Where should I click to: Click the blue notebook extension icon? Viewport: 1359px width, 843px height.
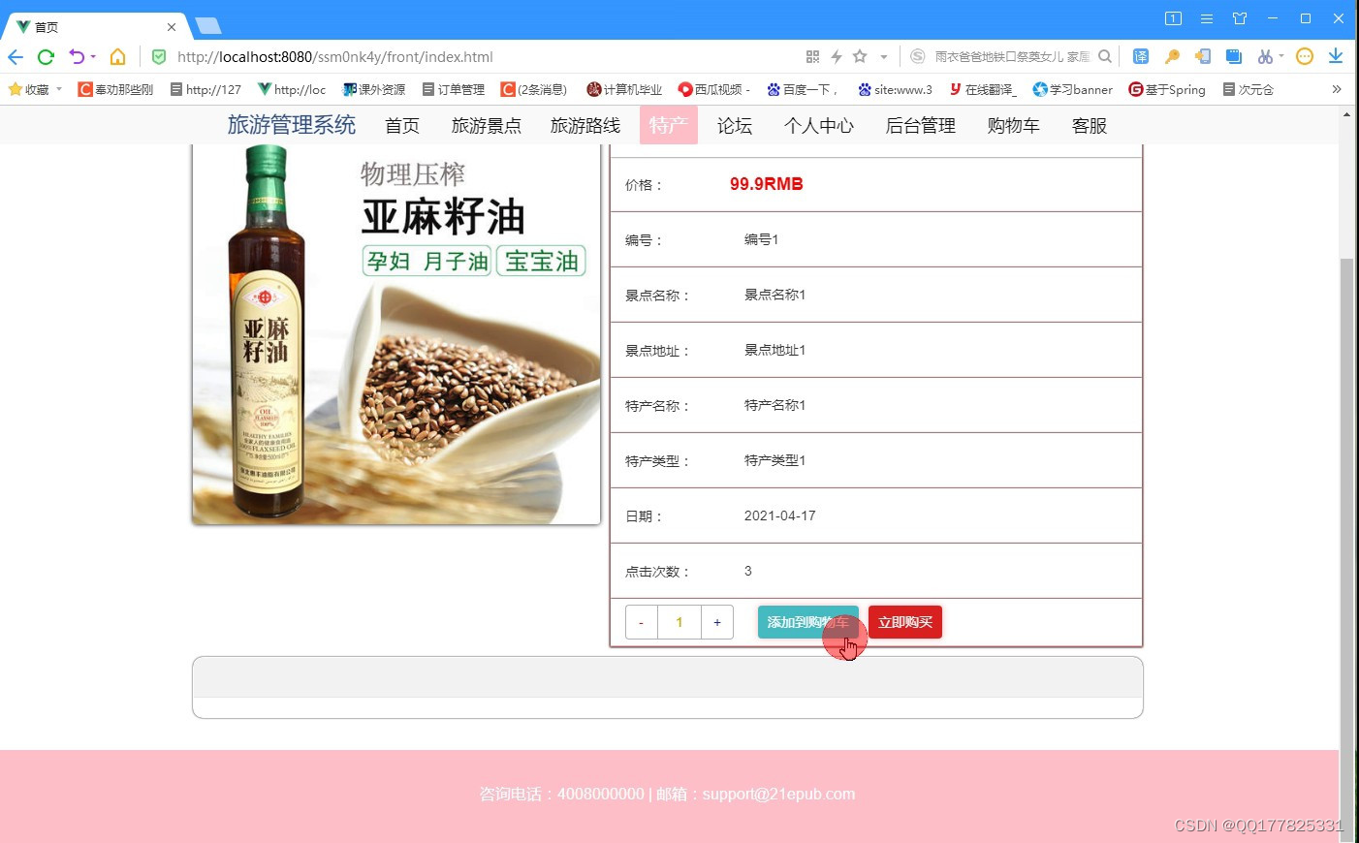1234,56
